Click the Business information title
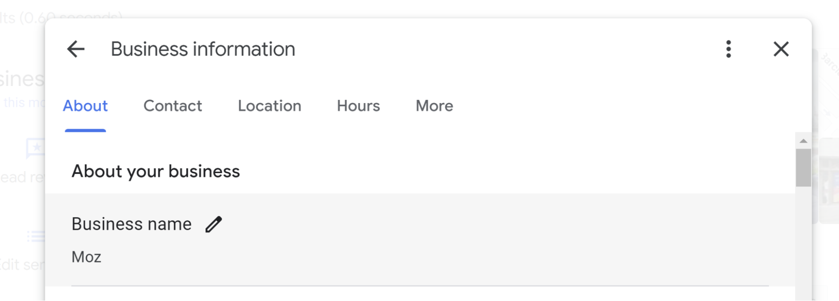 pos(203,49)
